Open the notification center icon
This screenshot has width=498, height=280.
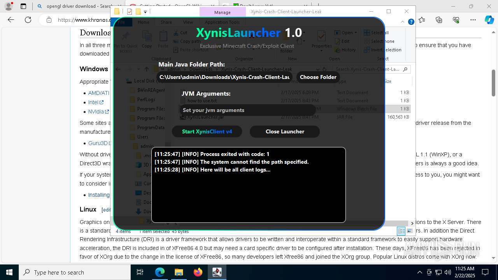point(486,272)
